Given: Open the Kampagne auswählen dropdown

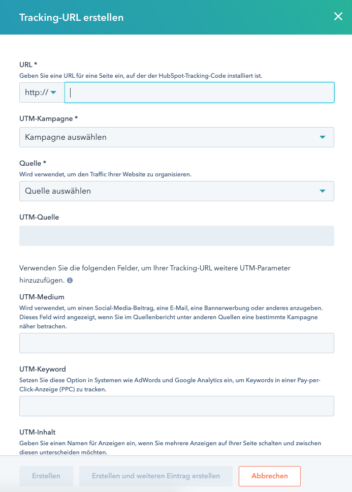Looking at the screenshot, I should (x=176, y=137).
